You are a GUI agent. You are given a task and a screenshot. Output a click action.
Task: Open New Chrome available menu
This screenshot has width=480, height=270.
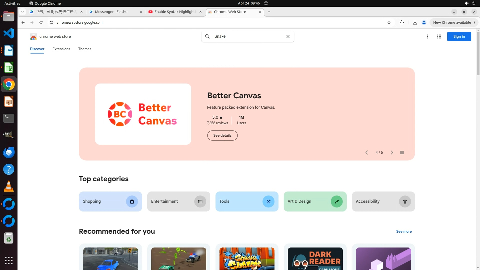(x=454, y=22)
